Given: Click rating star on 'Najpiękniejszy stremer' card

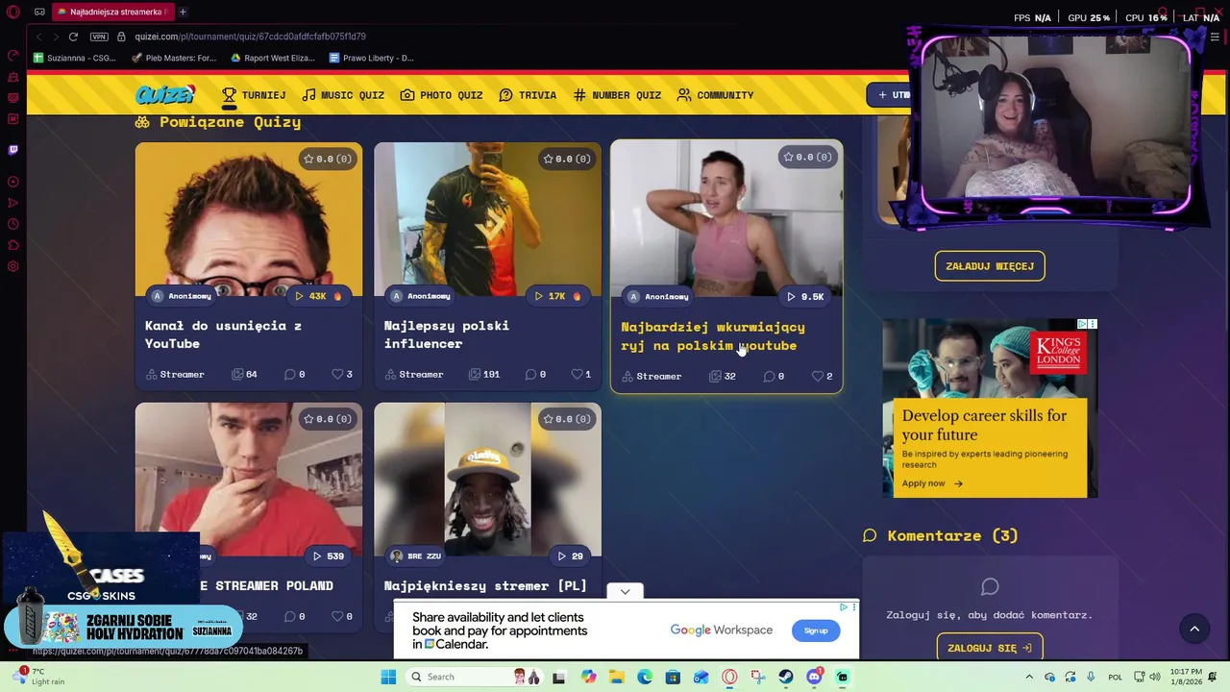Looking at the screenshot, I should [x=548, y=419].
